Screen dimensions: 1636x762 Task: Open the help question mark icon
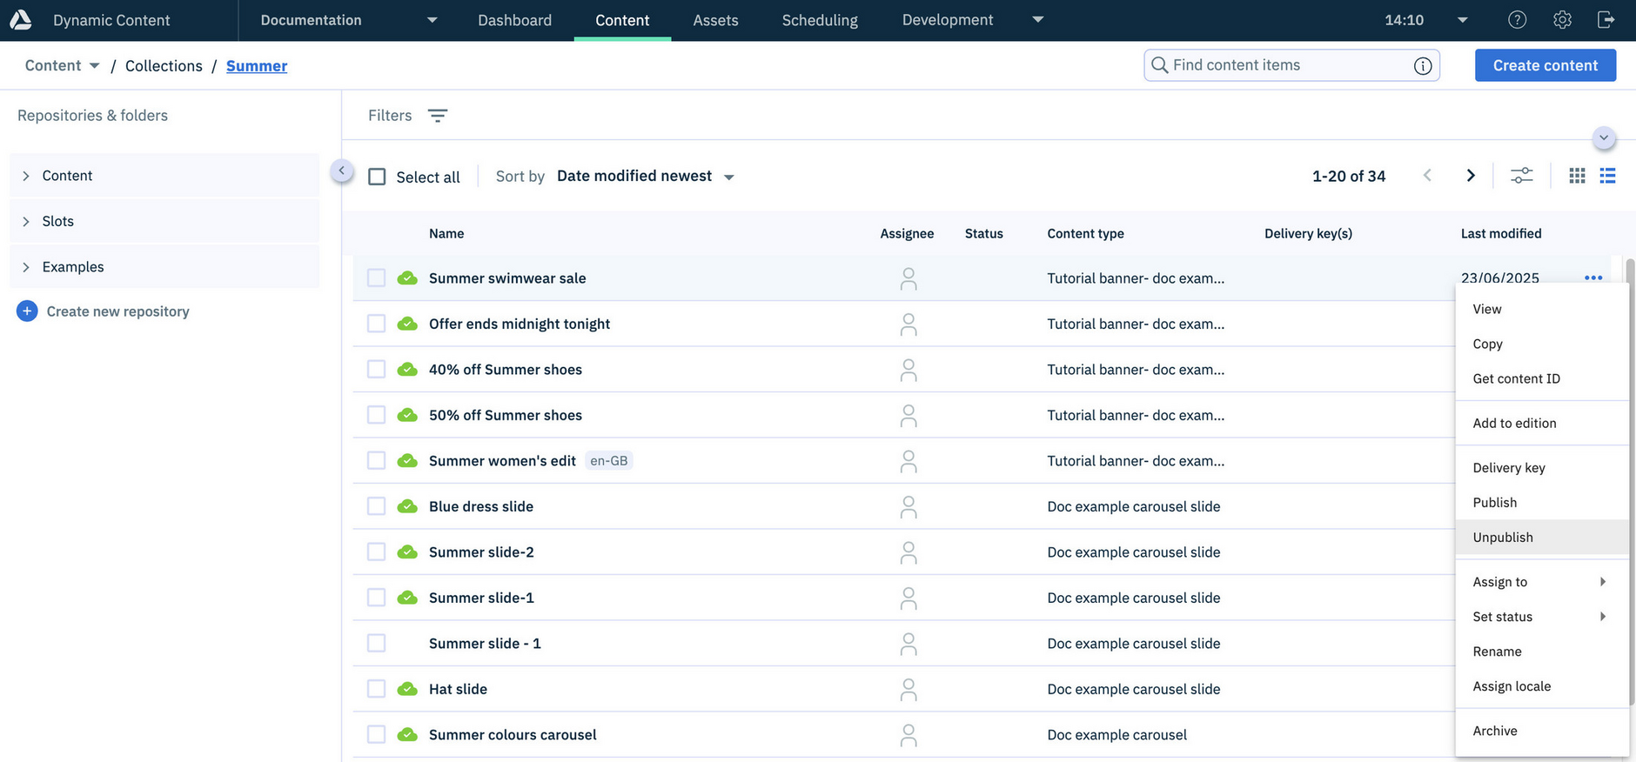(x=1517, y=20)
